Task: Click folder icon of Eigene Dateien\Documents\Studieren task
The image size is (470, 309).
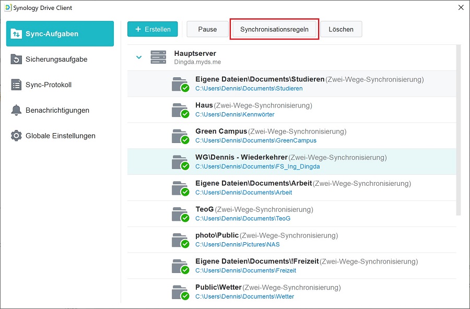Action: (181, 84)
